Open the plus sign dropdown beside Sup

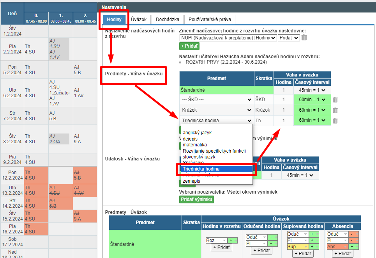tap(314, 247)
